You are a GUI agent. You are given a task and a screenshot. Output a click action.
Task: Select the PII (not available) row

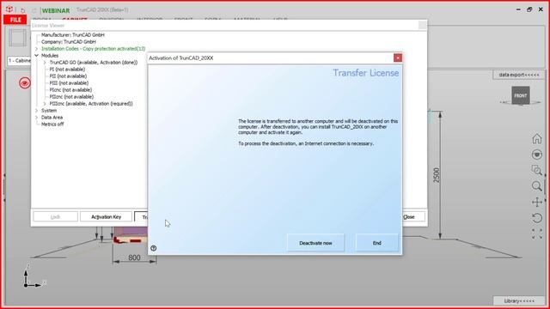point(68,76)
